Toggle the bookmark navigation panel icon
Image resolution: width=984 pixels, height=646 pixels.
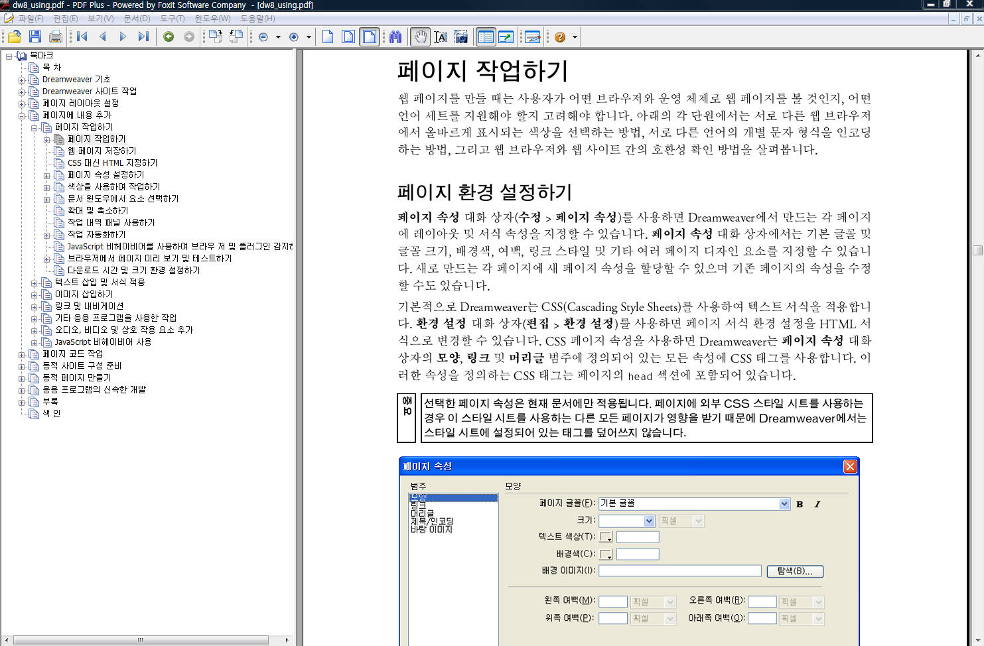click(x=486, y=37)
